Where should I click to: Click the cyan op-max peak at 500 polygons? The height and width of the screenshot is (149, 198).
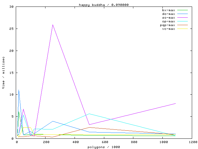(x=89, y=114)
